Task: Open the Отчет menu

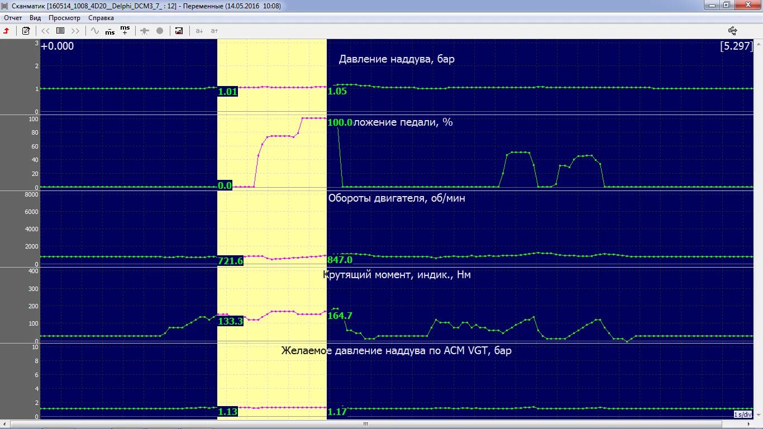Action: [x=13, y=18]
